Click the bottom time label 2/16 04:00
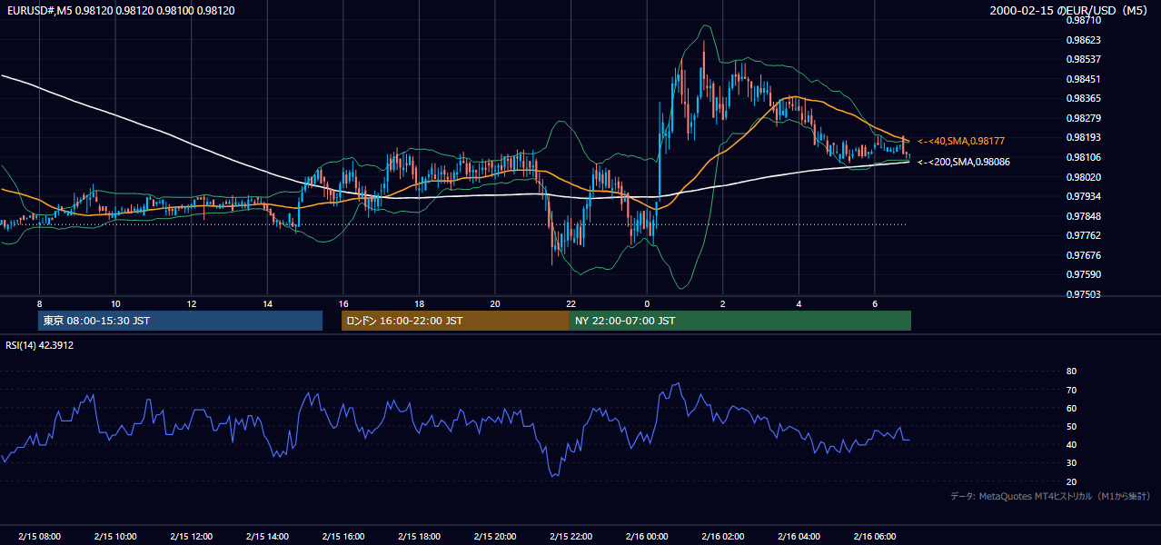 pos(799,537)
